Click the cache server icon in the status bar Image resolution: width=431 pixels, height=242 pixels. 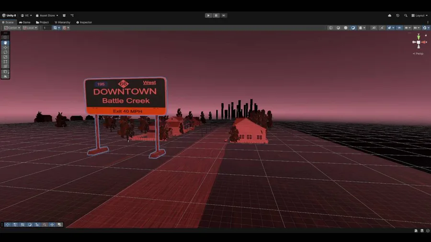pyautogui.click(x=422, y=231)
